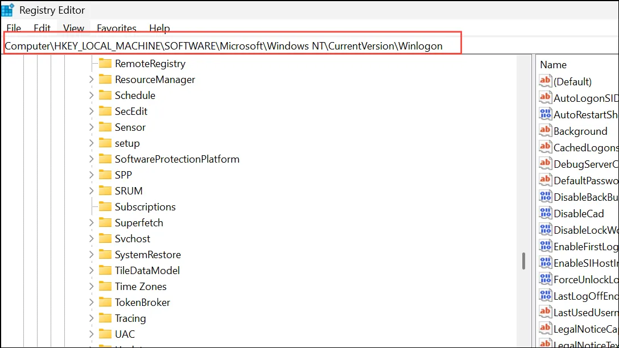
Task: Click the tree pane vertical scrollbar thumb
Action: [523, 261]
